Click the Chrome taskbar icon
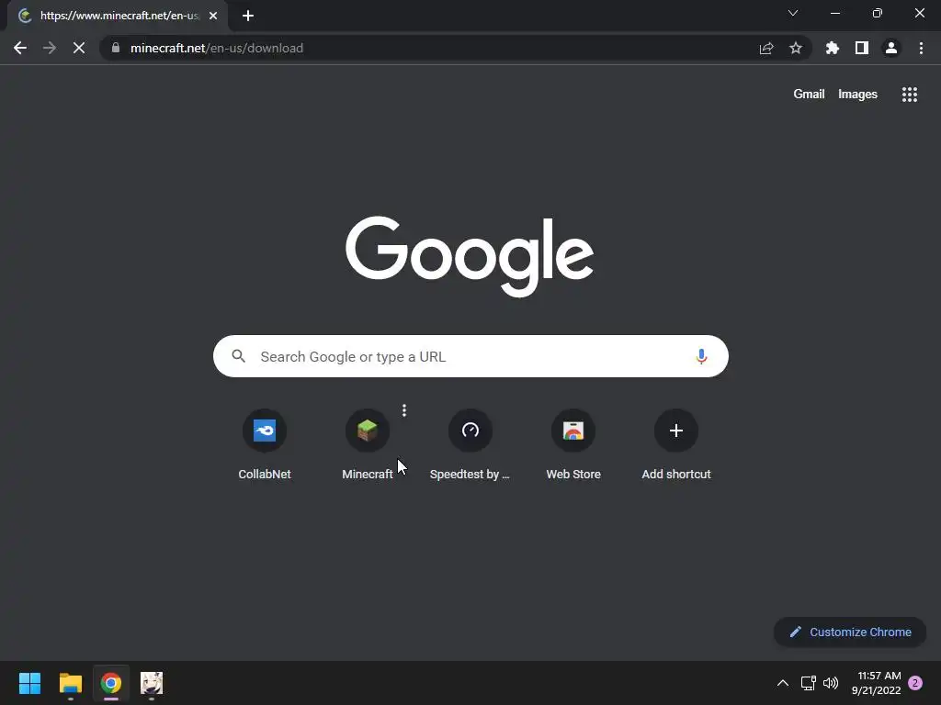This screenshot has height=705, width=941. coord(111,683)
